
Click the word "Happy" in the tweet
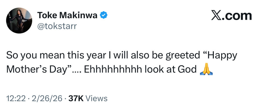(x=223, y=56)
